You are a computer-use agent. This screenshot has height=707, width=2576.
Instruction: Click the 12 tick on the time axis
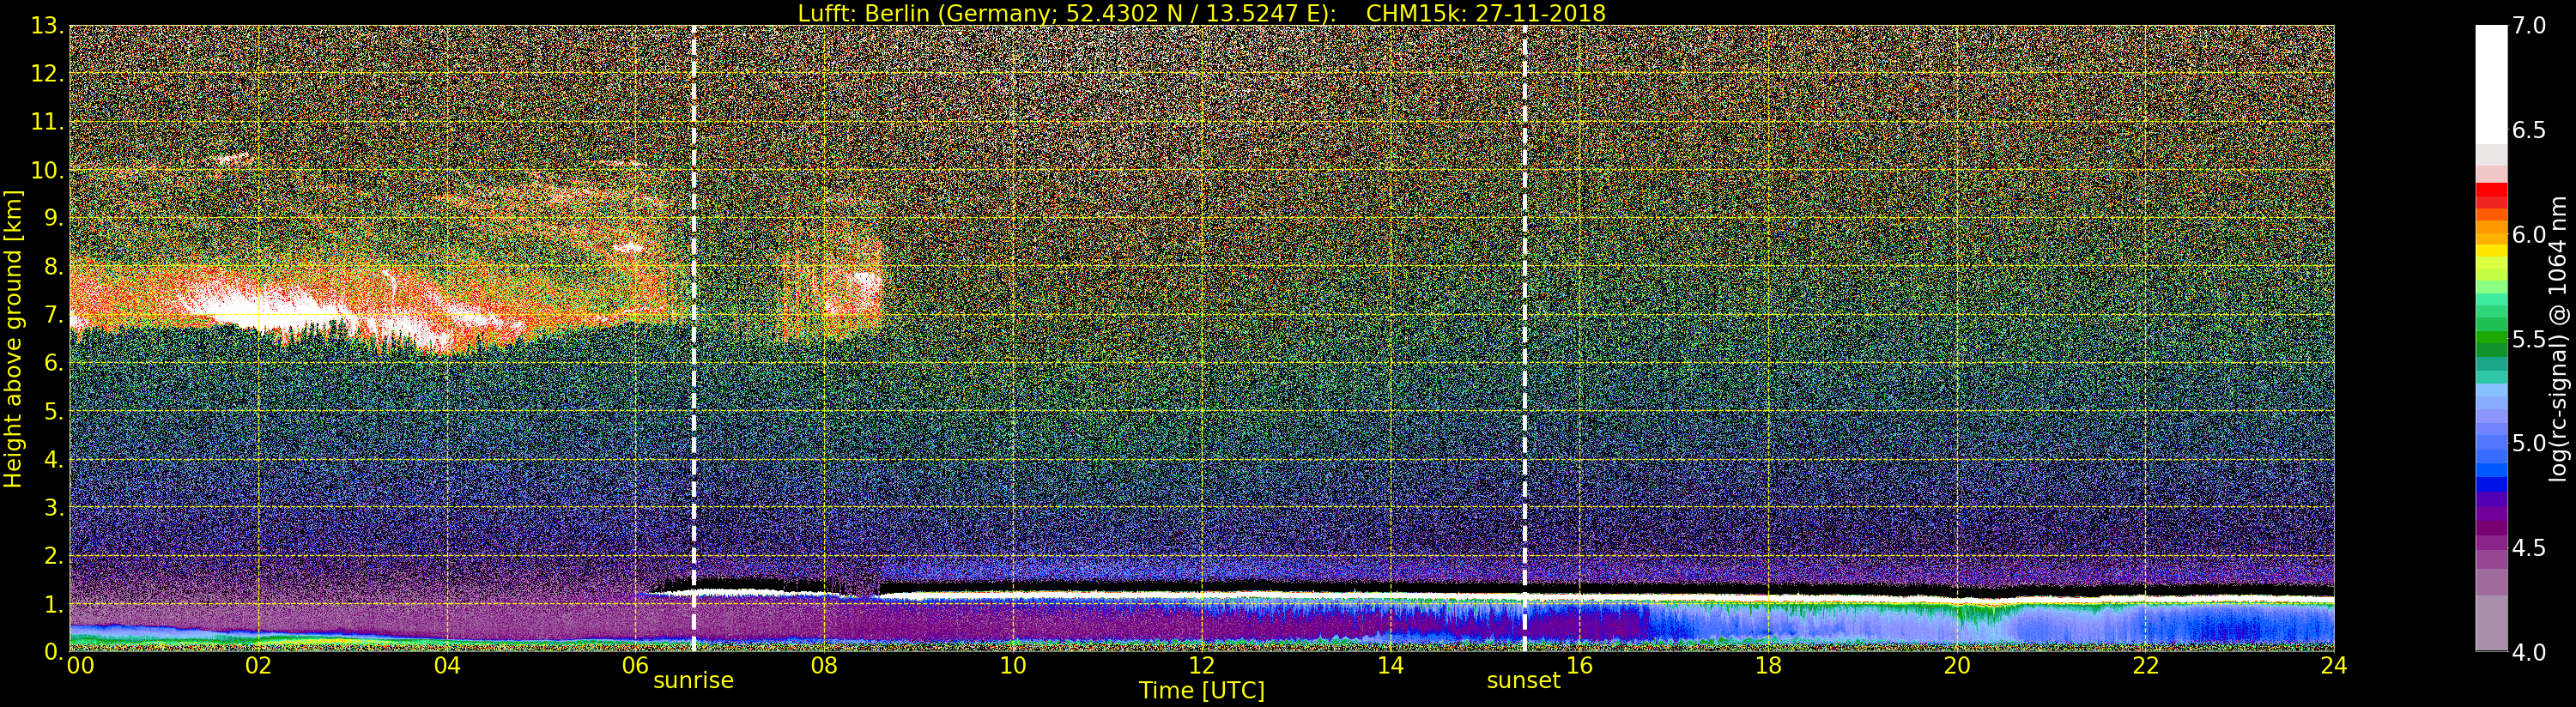pos(1201,666)
